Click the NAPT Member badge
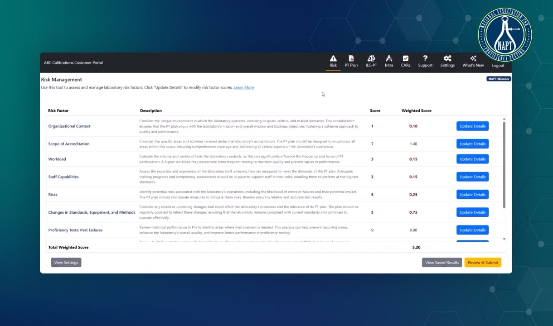Image resolution: width=553 pixels, height=326 pixels. (x=499, y=79)
